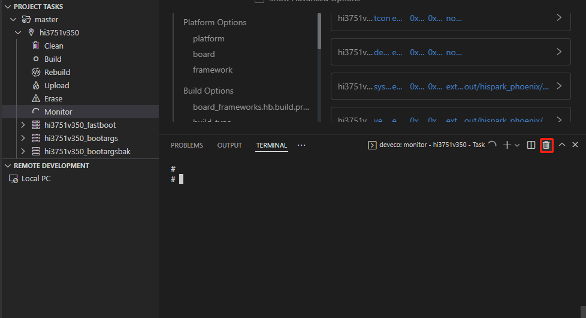Click the Clean trash icon in project tasks

point(35,46)
